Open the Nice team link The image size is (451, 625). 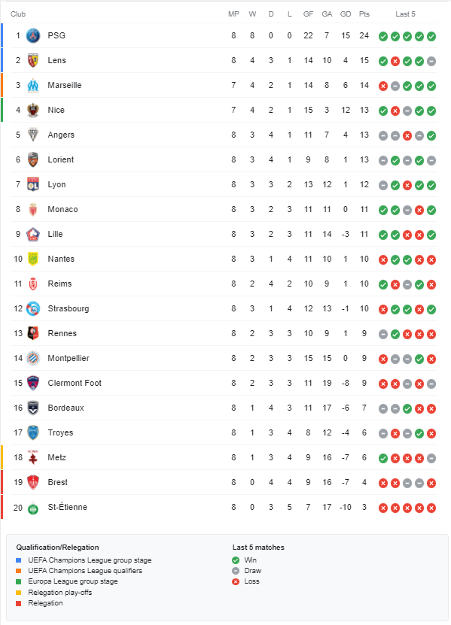(x=56, y=110)
